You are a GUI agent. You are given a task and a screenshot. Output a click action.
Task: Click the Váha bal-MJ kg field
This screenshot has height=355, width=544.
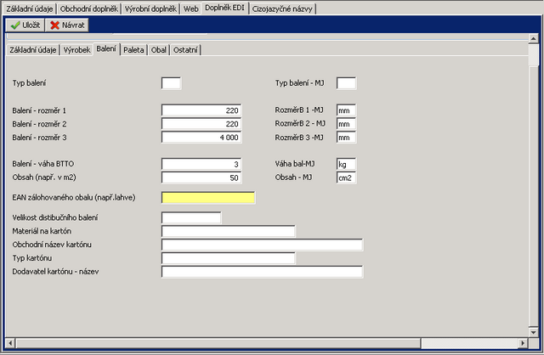346,165
